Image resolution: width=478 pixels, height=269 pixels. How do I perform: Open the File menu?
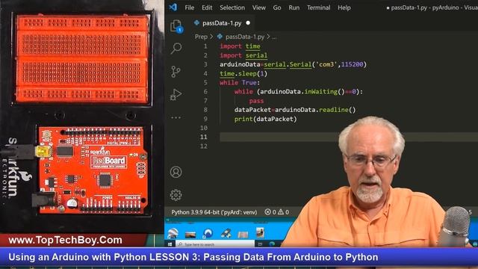point(189,7)
